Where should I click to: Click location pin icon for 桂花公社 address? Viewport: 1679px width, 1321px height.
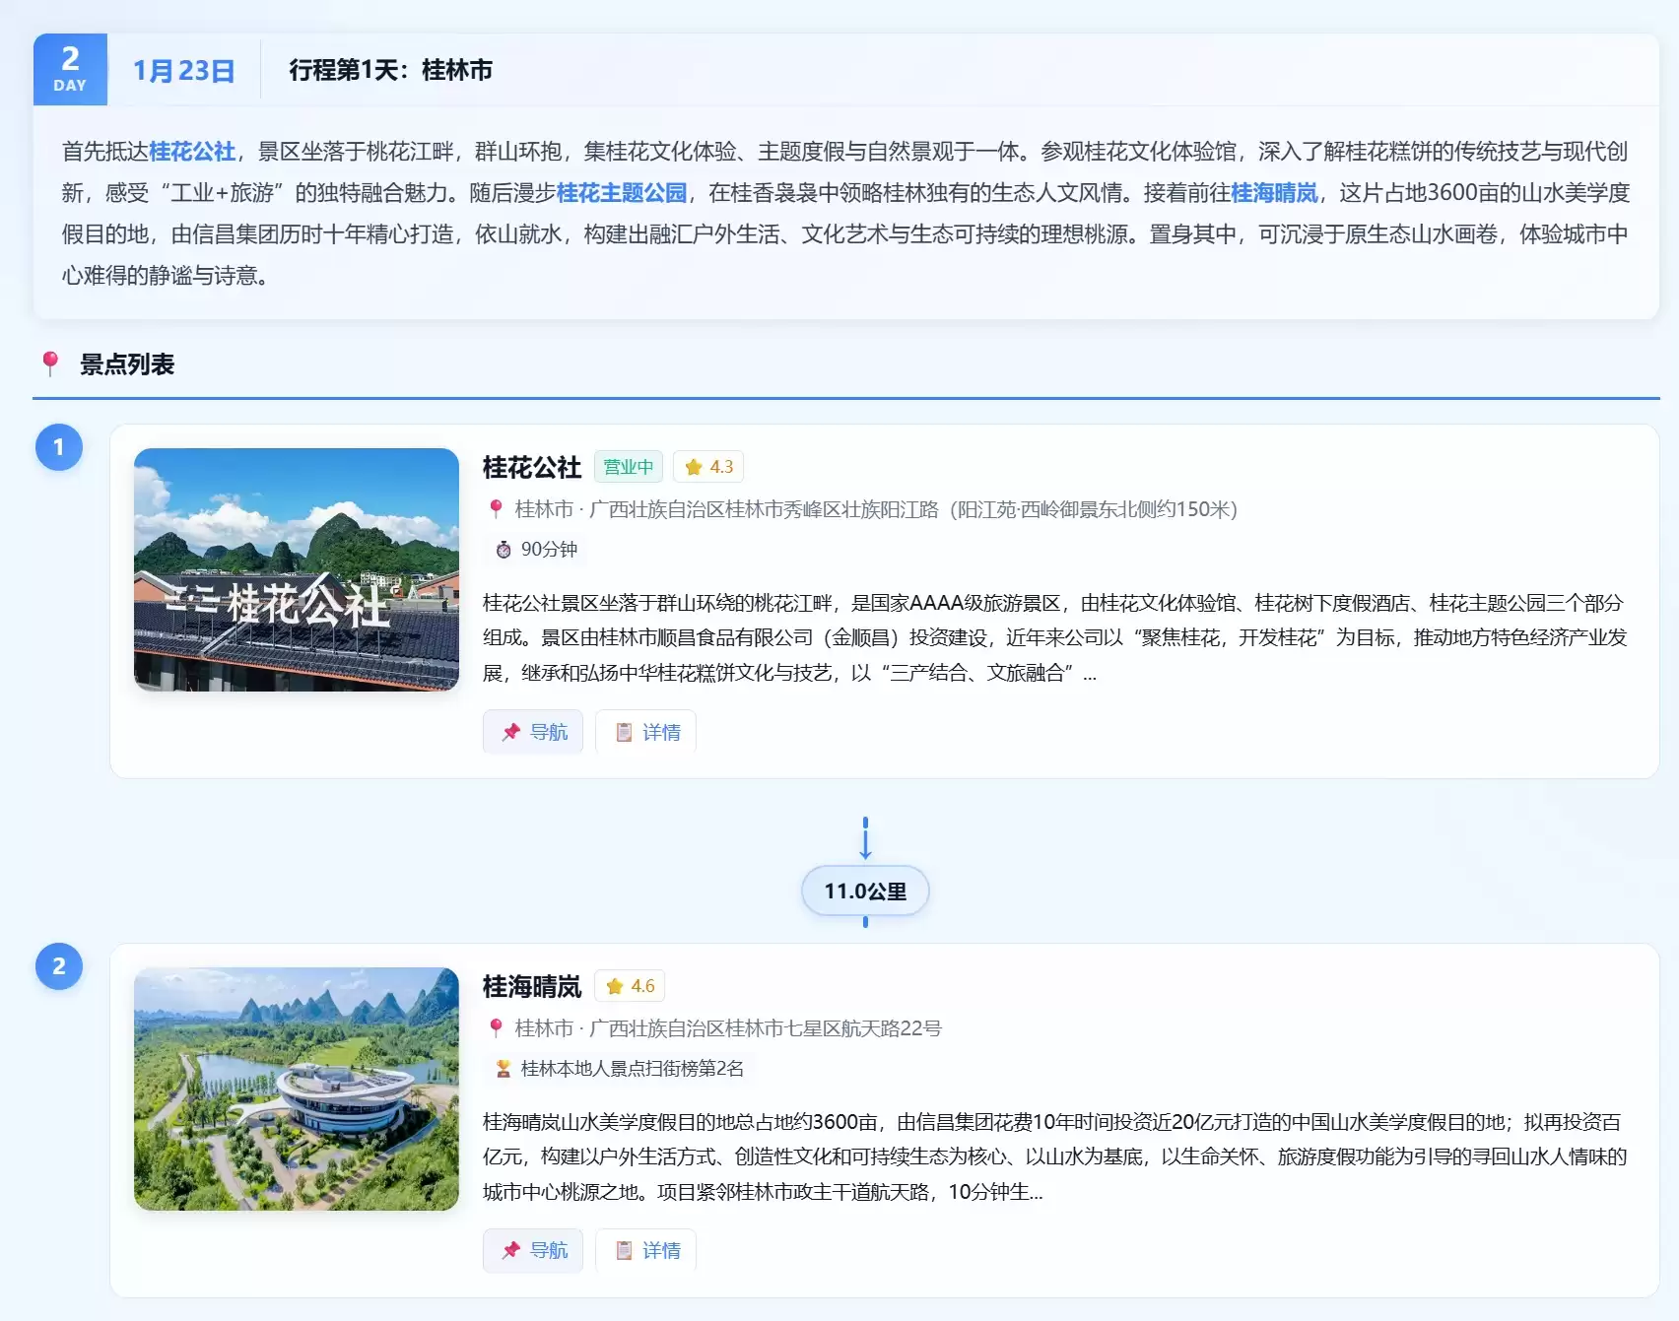[497, 509]
